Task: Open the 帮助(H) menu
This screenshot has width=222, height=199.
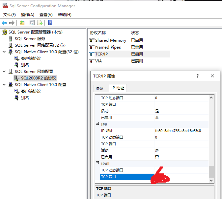Action: pyautogui.click(x=65, y=15)
